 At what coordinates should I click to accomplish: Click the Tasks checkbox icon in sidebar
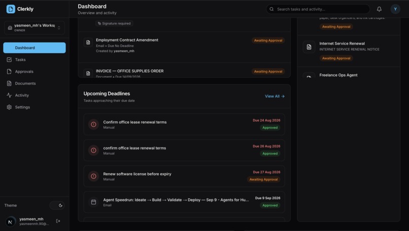(9, 60)
